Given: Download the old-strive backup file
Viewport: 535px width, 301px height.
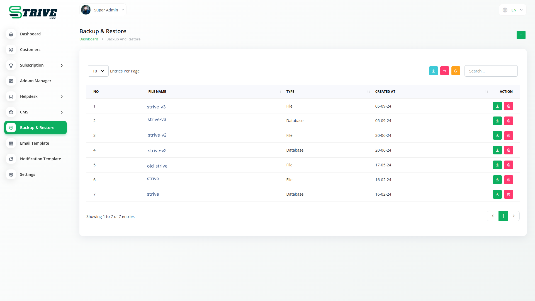Looking at the screenshot, I should (497, 165).
